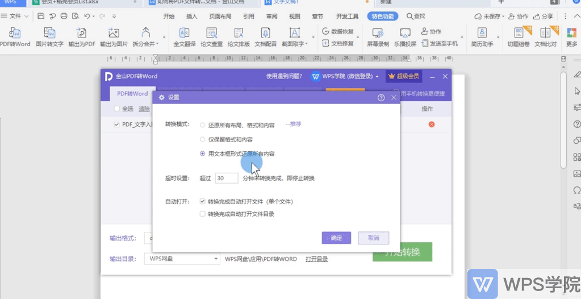Click 超级会员 crown badge
Image resolution: width=581 pixels, height=299 pixels.
tap(404, 76)
